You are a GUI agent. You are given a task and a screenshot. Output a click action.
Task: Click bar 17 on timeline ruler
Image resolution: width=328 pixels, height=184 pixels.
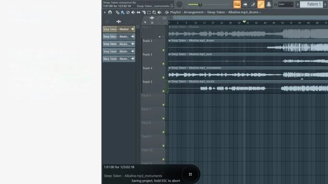[204, 23]
